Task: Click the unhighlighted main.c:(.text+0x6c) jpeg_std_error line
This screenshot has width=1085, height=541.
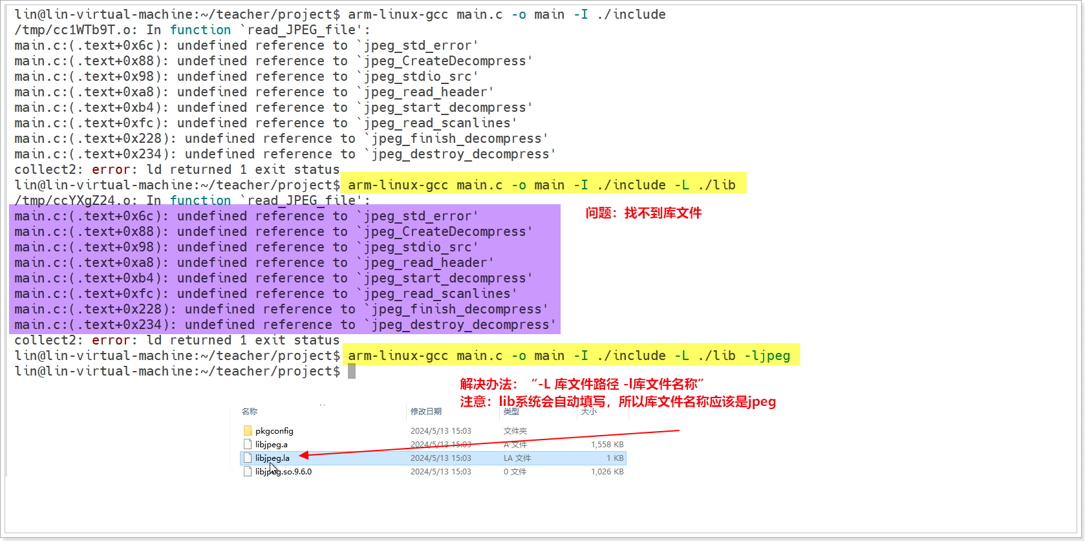Action: (246, 45)
